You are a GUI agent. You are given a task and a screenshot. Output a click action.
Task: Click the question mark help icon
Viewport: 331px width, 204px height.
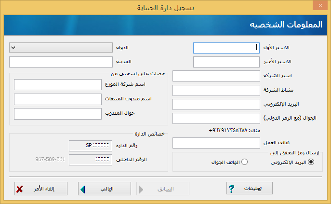(231, 189)
